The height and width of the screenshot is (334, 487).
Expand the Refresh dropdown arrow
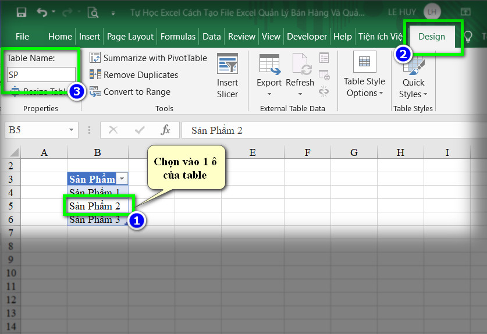click(x=300, y=94)
